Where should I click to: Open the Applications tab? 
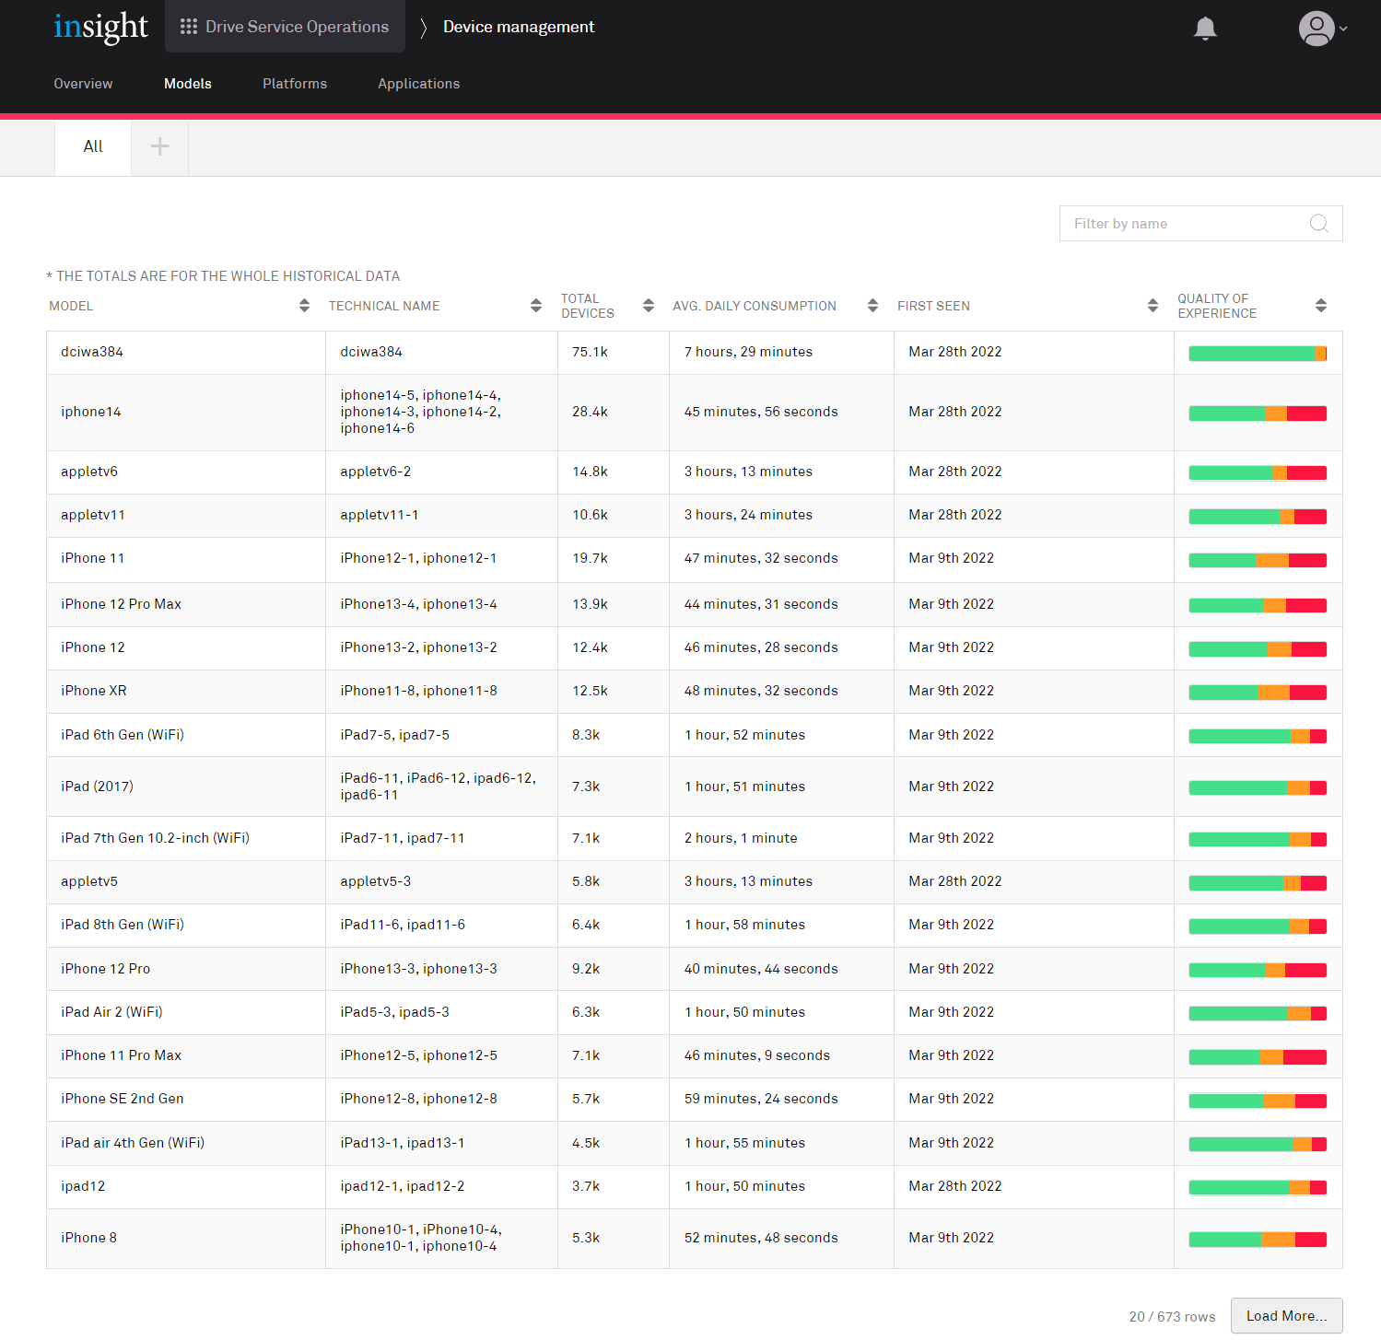(418, 84)
